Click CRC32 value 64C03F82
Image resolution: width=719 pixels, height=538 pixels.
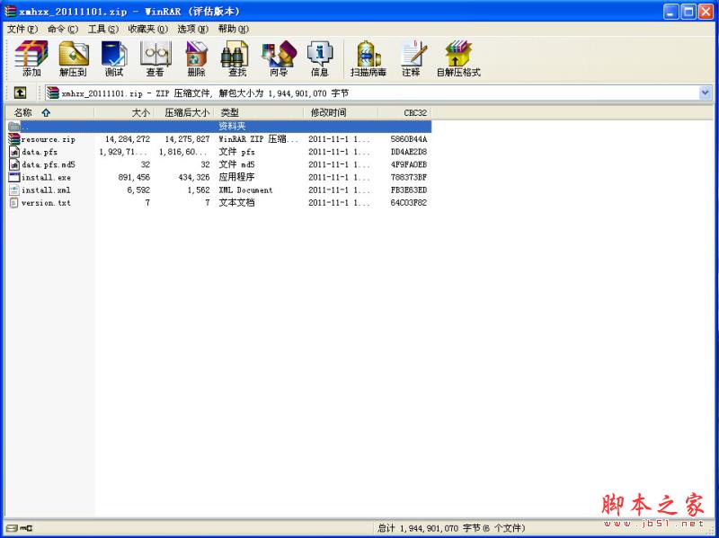pyautogui.click(x=409, y=203)
